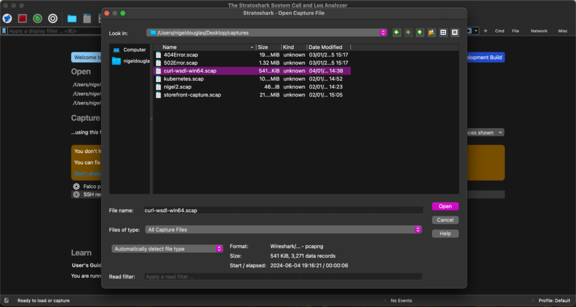
Task: Open the filter history dropdown arrow
Action: (x=476, y=31)
